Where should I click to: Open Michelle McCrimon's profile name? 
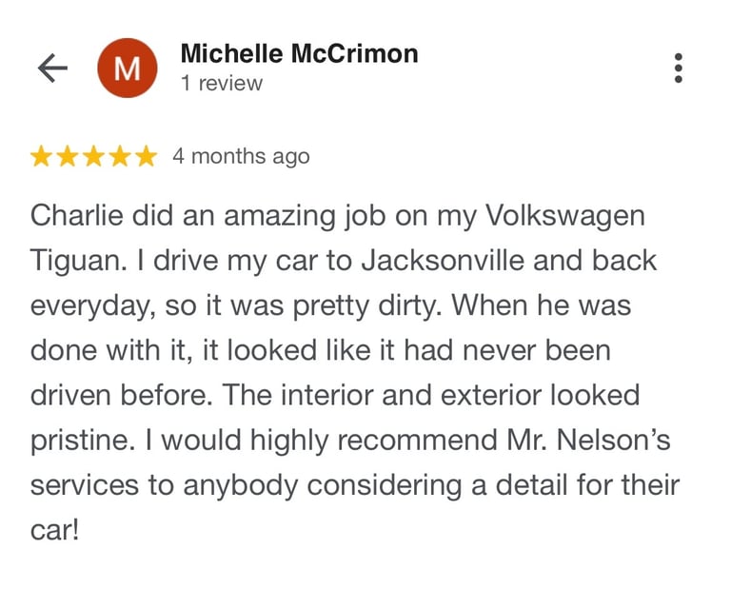pos(299,53)
